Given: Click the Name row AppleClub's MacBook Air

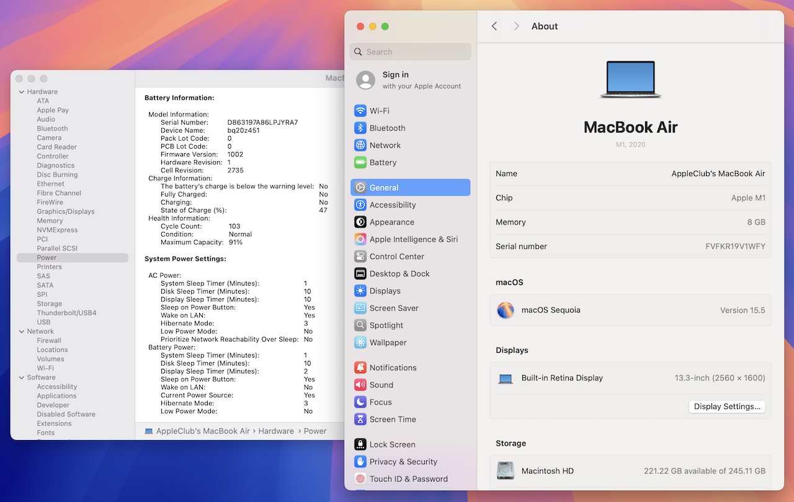Looking at the screenshot, I should 630,174.
